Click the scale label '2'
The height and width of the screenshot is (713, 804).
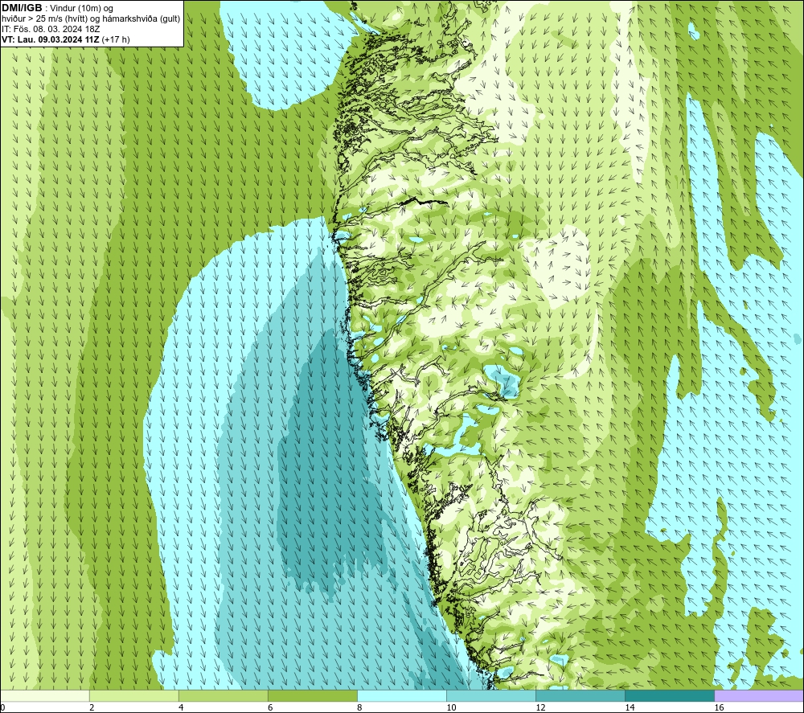pos(92,707)
